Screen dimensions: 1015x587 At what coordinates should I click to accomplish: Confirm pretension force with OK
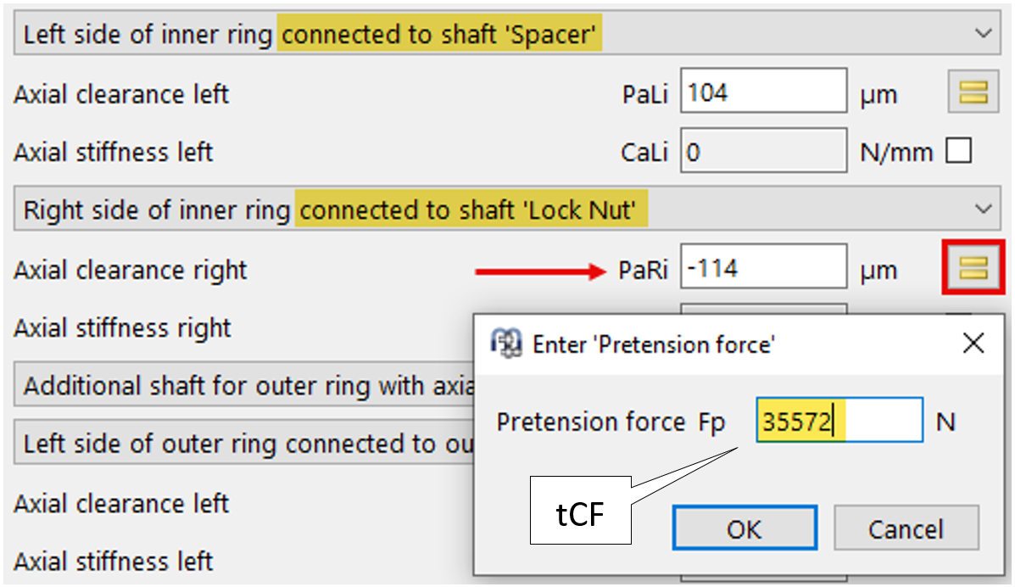click(744, 528)
